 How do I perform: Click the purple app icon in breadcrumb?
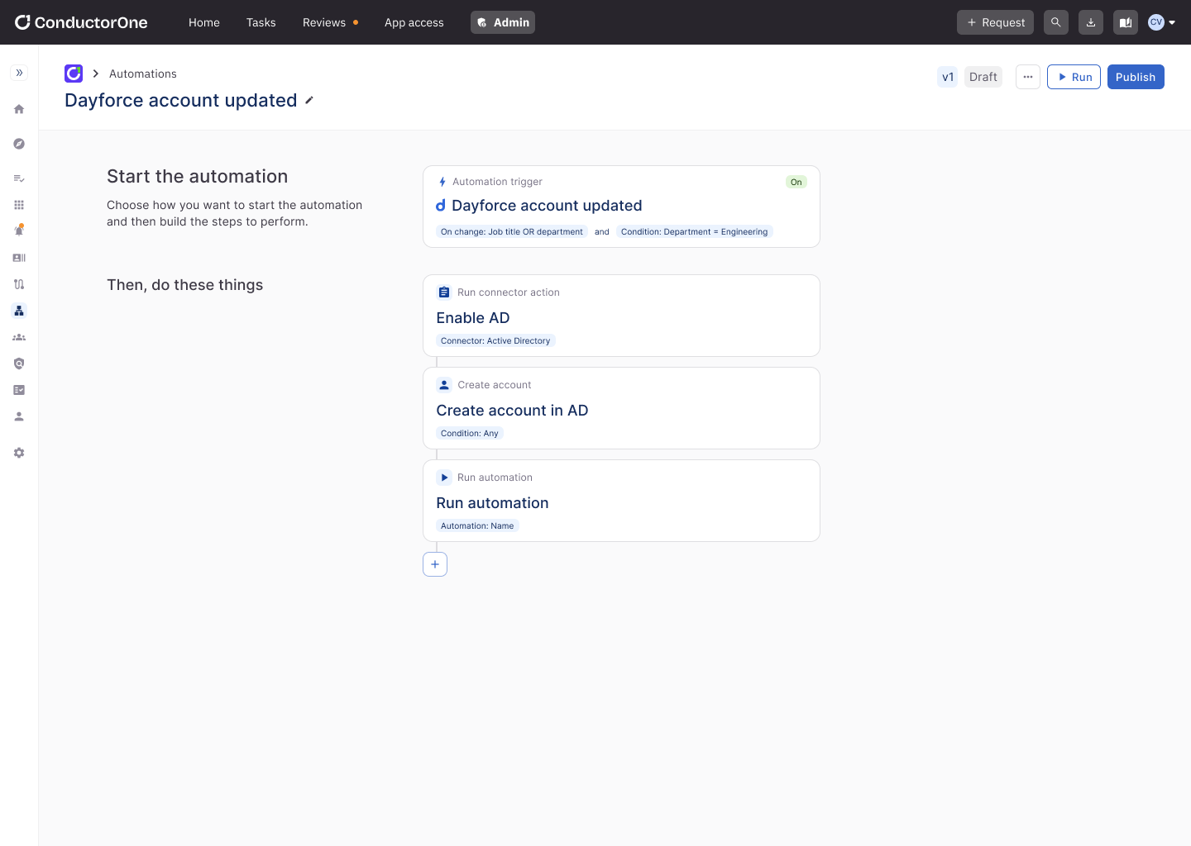click(74, 74)
